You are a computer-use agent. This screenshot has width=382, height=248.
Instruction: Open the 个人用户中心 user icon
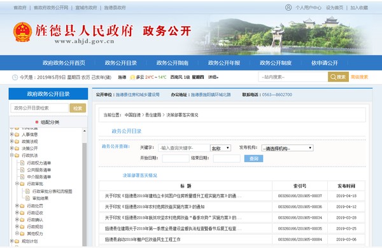point(288,8)
